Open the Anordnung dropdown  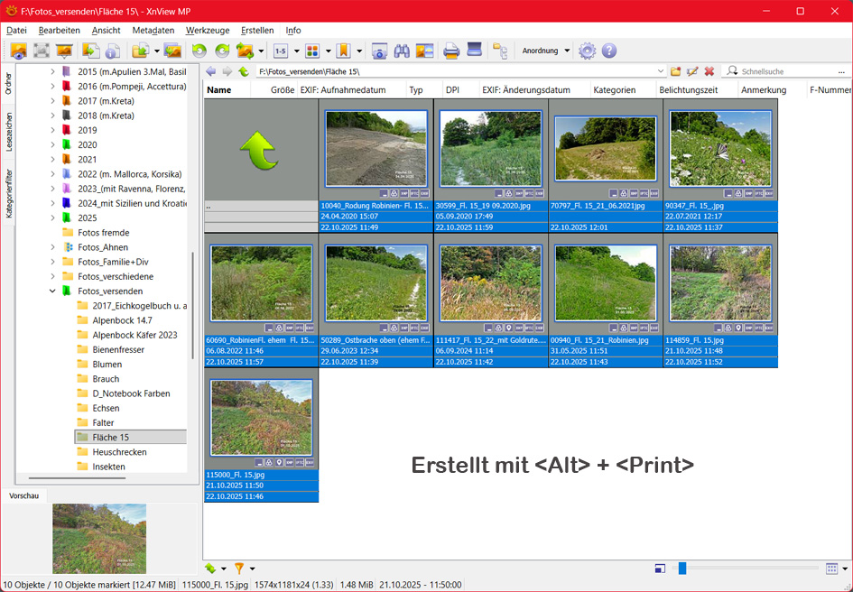(546, 51)
